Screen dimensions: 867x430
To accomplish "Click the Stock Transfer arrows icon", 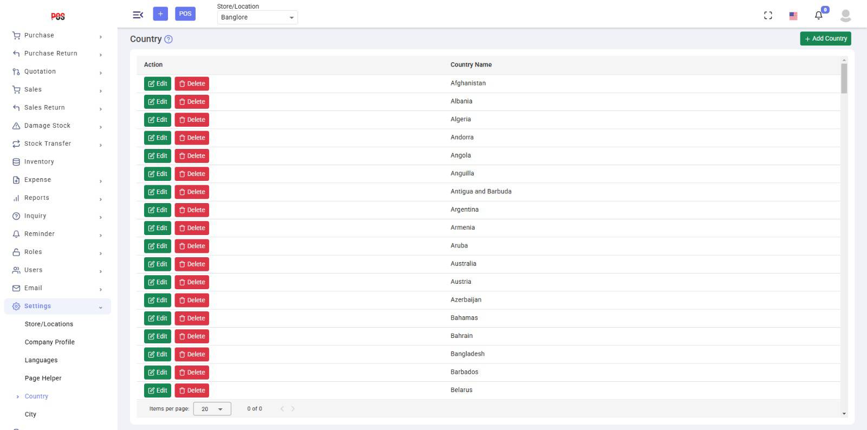I will [x=16, y=144].
